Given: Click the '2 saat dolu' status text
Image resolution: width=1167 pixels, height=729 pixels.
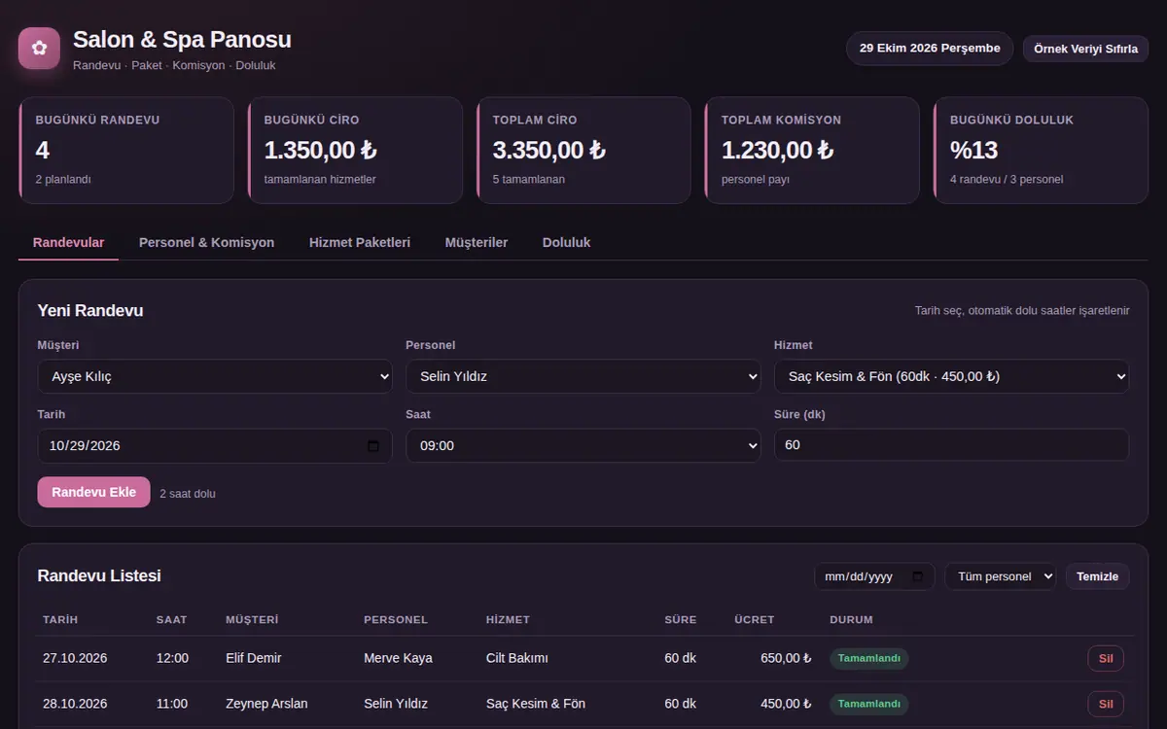Looking at the screenshot, I should coord(188,494).
